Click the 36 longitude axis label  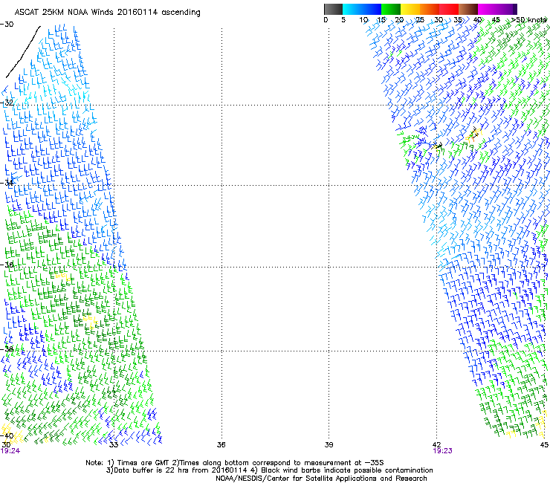coord(221,445)
